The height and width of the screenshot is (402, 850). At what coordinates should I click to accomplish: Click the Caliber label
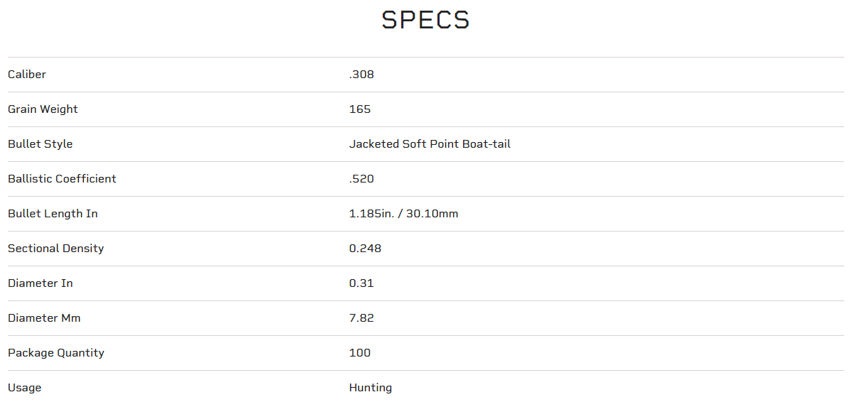27,75
